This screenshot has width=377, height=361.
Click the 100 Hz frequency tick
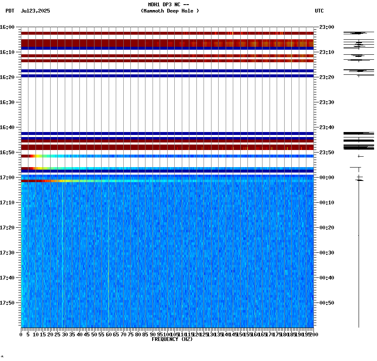click(166, 335)
